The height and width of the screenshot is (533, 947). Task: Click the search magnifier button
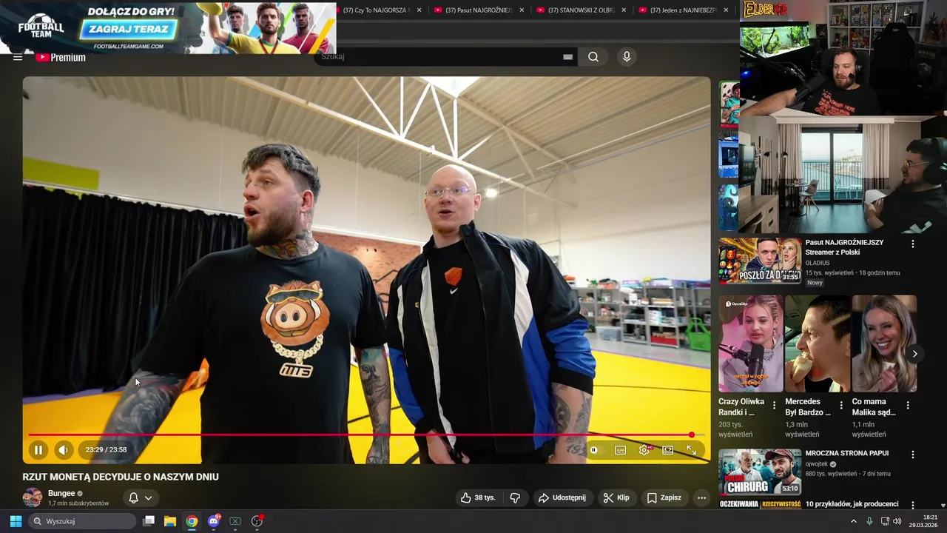pos(593,57)
